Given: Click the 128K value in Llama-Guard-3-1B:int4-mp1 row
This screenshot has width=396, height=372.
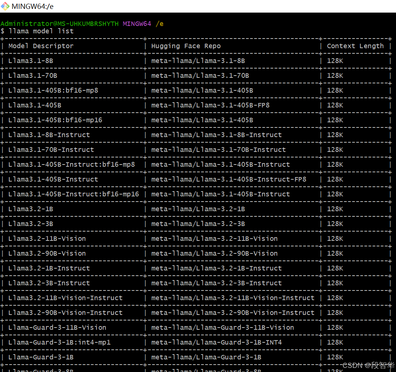Looking at the screenshot, I should tap(335, 342).
